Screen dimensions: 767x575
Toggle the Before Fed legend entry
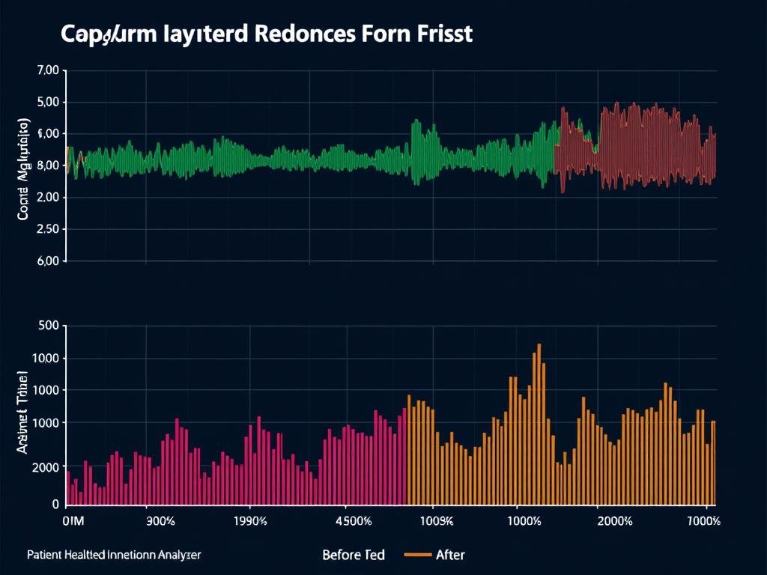click(x=353, y=555)
